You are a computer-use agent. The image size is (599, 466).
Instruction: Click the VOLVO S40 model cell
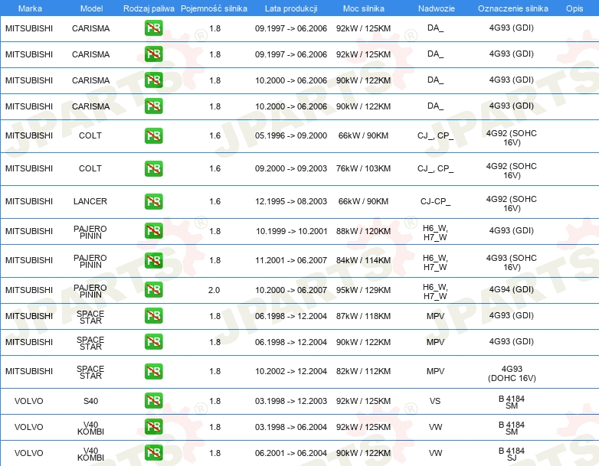coord(90,401)
